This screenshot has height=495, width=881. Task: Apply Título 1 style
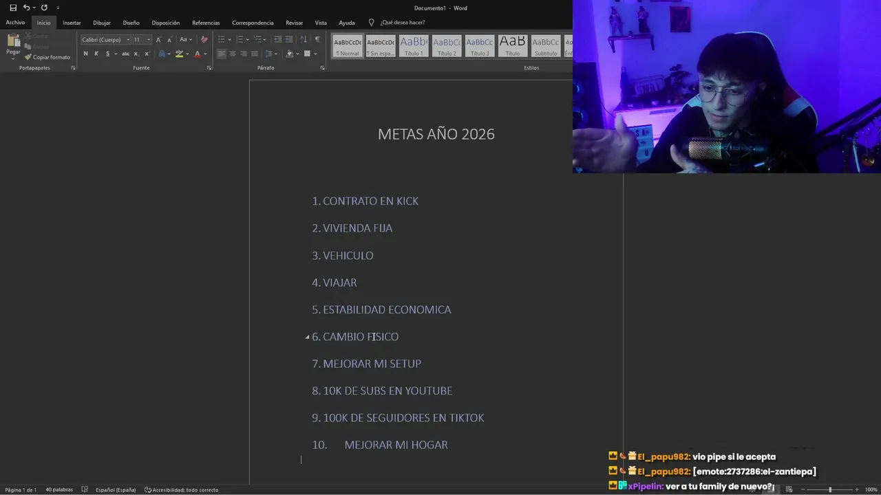(414, 46)
